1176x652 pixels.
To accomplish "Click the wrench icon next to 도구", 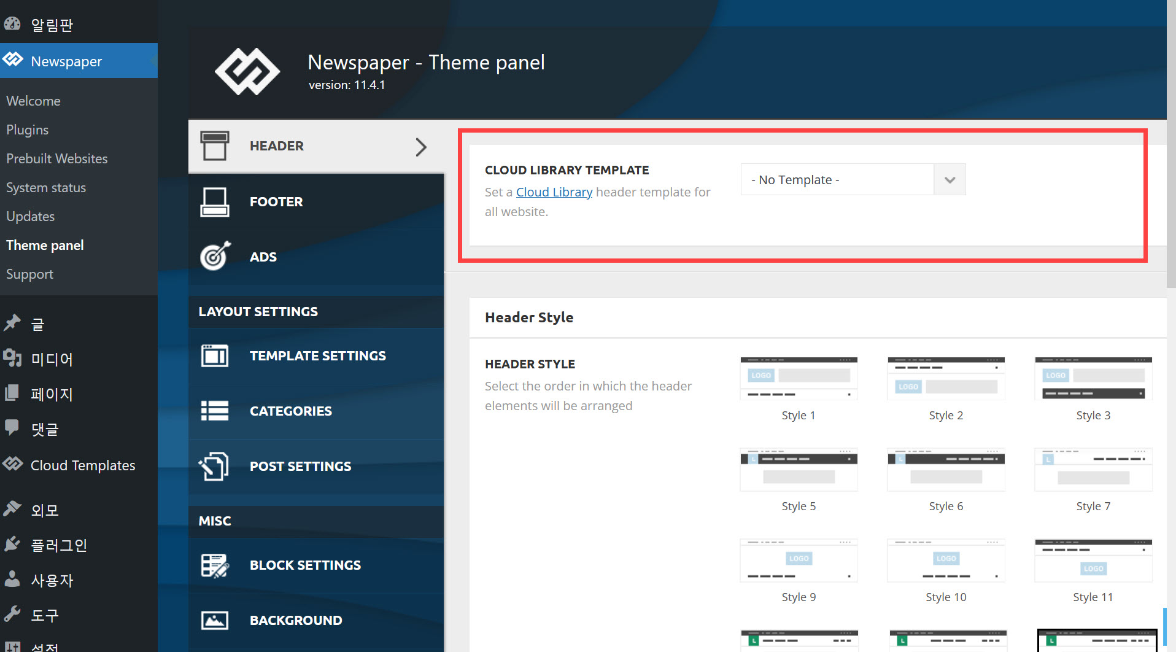I will point(12,614).
